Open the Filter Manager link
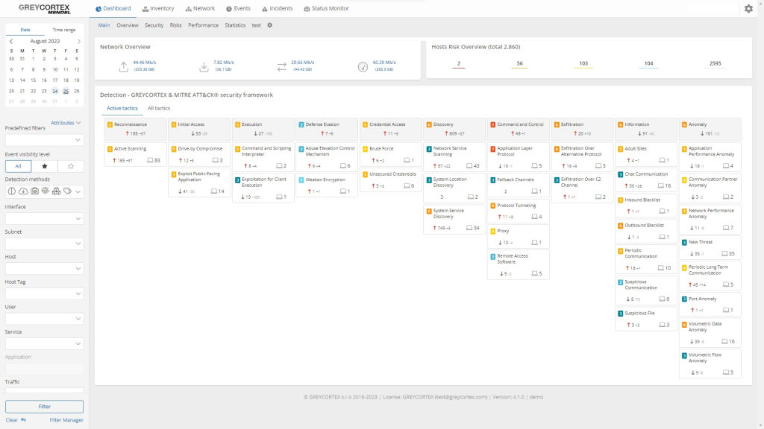Viewport: 764px width, 429px height. pyautogui.click(x=66, y=420)
